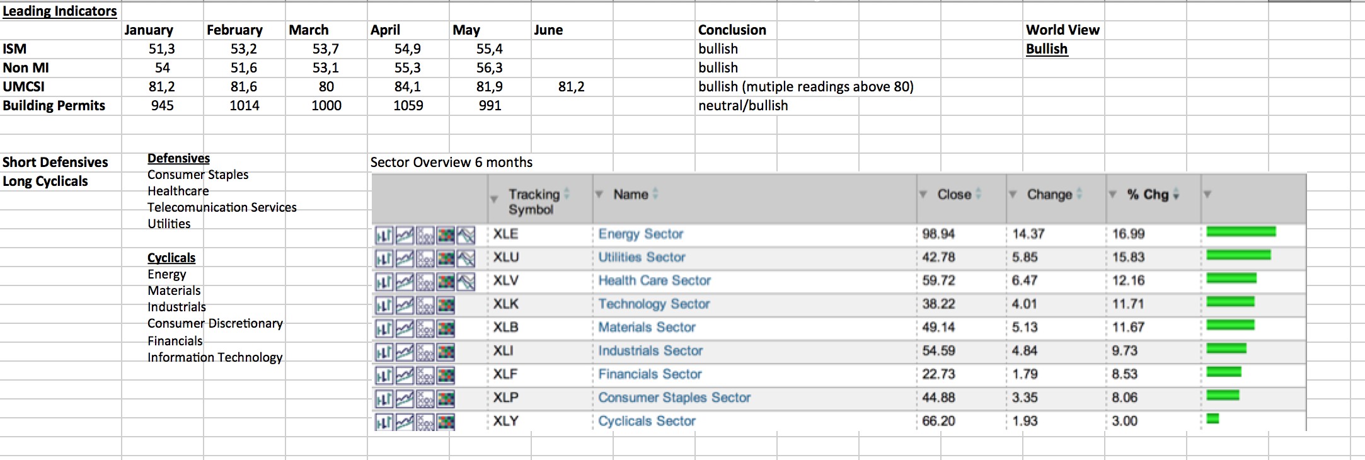
Task: Toggle the Close column sort arrows
Action: click(979, 194)
